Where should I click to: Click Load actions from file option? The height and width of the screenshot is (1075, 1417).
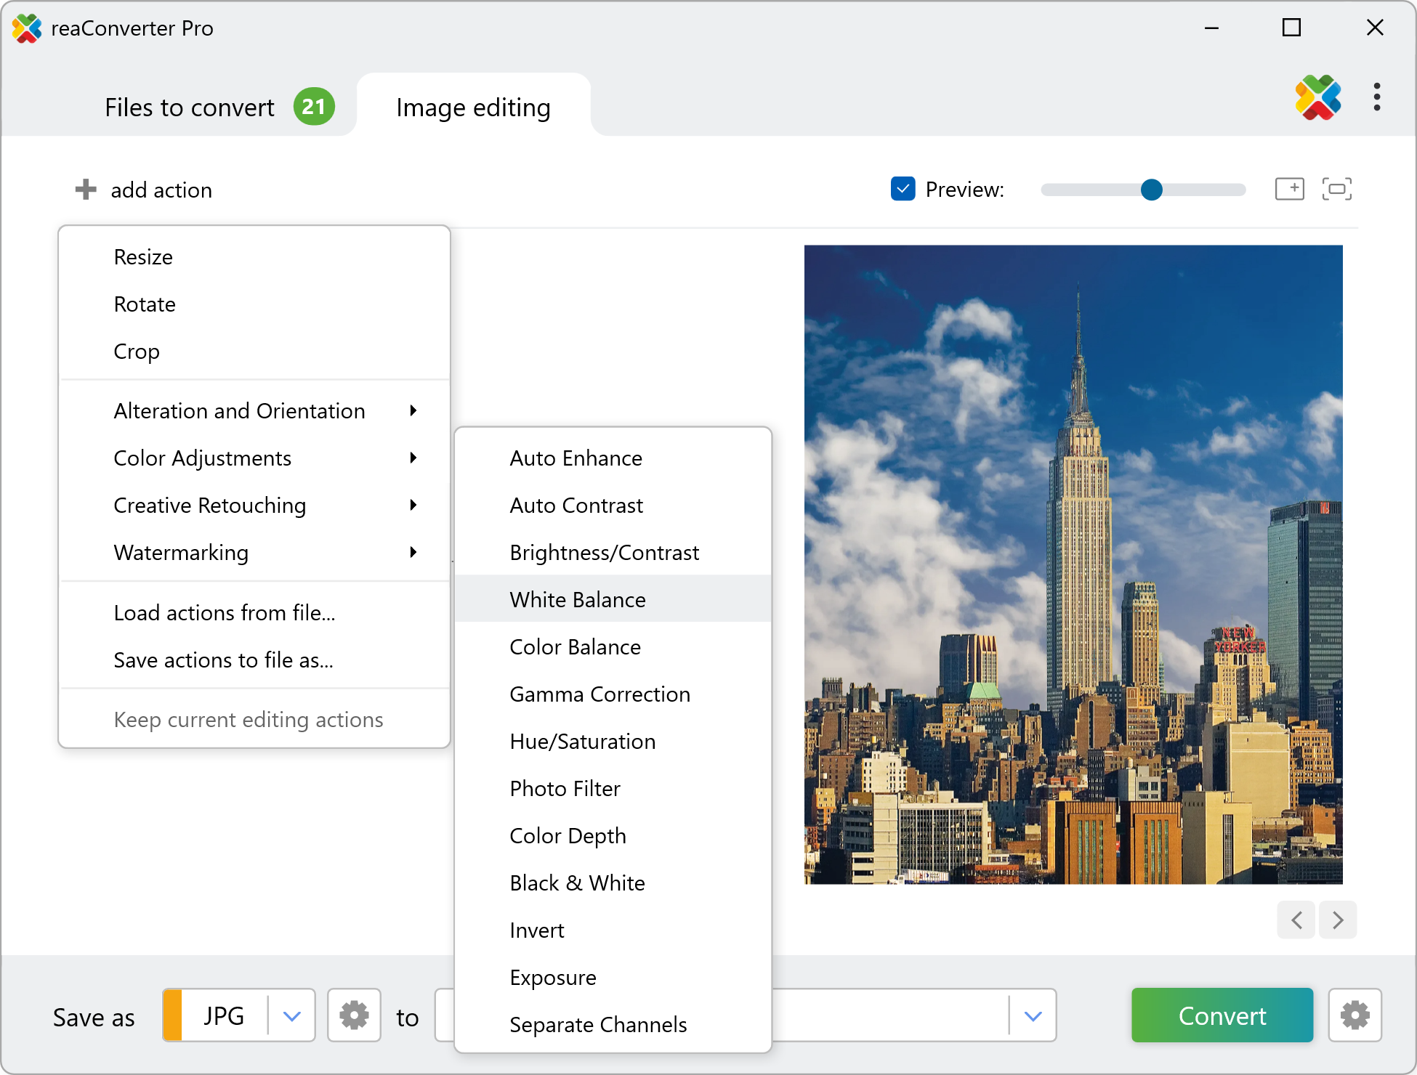click(225, 613)
